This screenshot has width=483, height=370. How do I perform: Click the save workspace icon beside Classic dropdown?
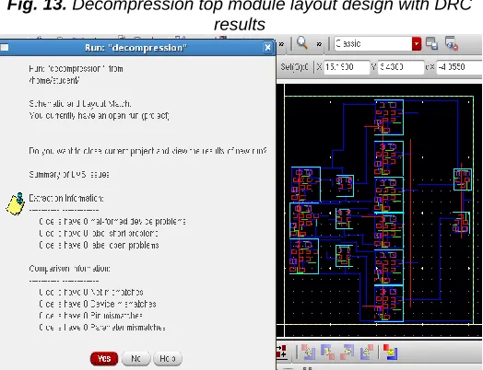431,43
